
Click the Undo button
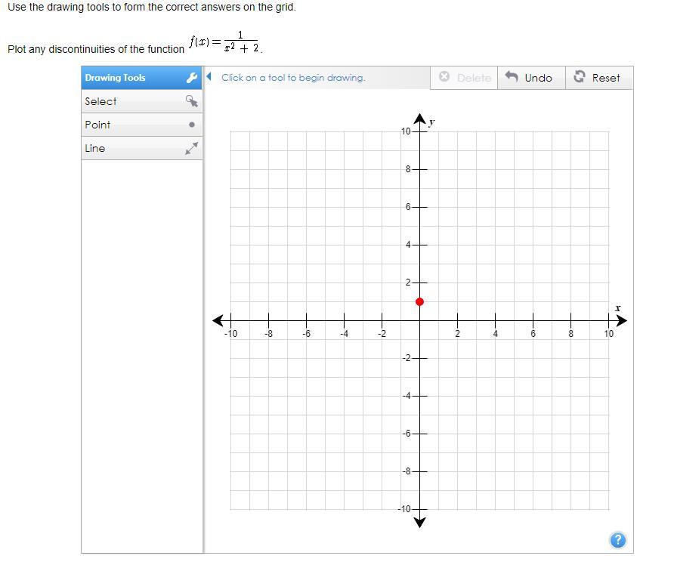(531, 78)
